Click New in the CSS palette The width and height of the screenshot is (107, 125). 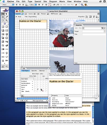click(x=23, y=91)
